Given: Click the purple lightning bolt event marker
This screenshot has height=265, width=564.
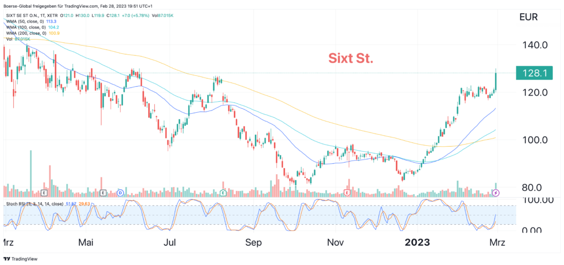Looking at the screenshot, I should pyautogui.click(x=496, y=192).
